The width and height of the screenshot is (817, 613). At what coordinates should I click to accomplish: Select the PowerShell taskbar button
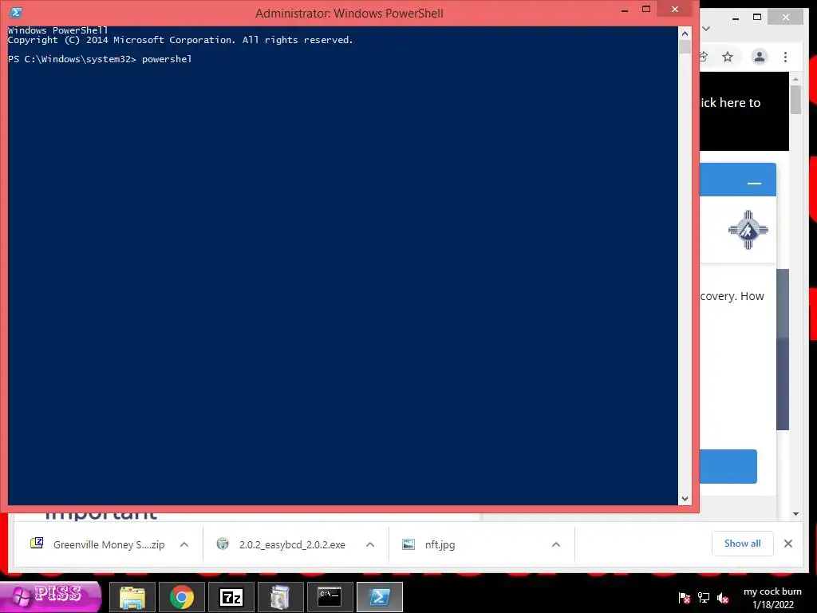pos(379,597)
